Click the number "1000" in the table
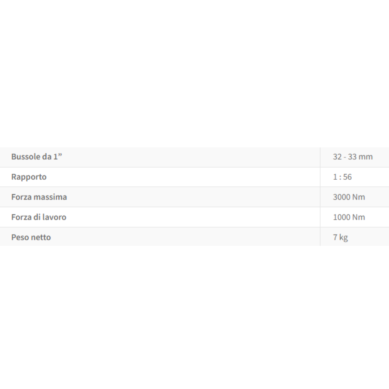The width and height of the screenshot is (389, 389). click(x=342, y=217)
